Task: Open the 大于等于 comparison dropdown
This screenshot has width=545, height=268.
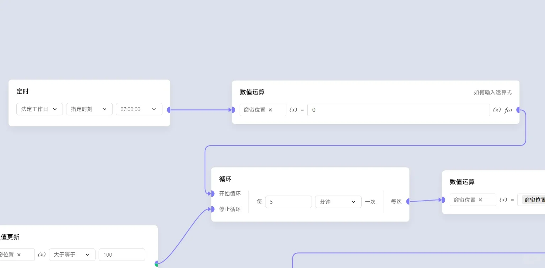Action: (72, 255)
